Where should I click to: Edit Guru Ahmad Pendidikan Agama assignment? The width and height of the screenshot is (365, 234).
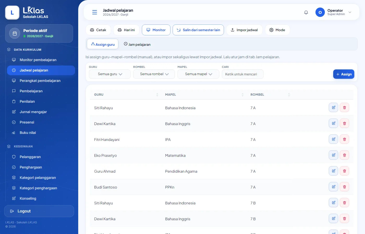coord(333,171)
